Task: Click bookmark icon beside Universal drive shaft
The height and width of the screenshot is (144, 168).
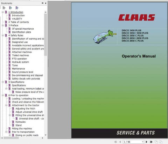Action: (17, 119)
